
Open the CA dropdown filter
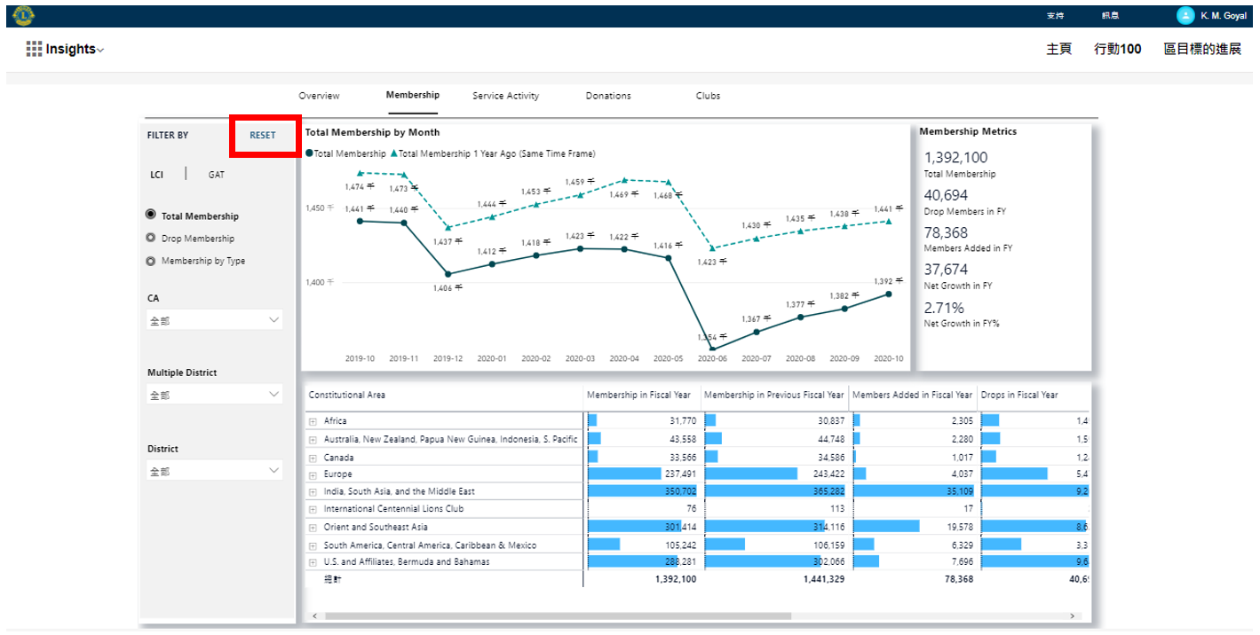tap(214, 320)
